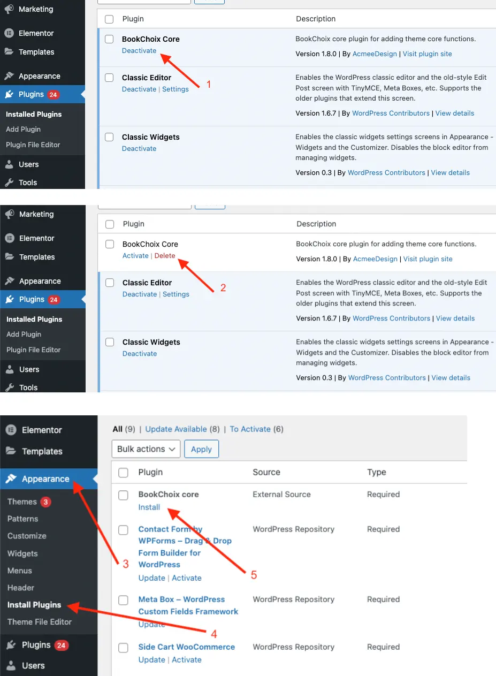Viewport: 496px width, 676px height.
Task: Click the Marketing megaphone icon in top sidebar
Action: click(x=9, y=9)
